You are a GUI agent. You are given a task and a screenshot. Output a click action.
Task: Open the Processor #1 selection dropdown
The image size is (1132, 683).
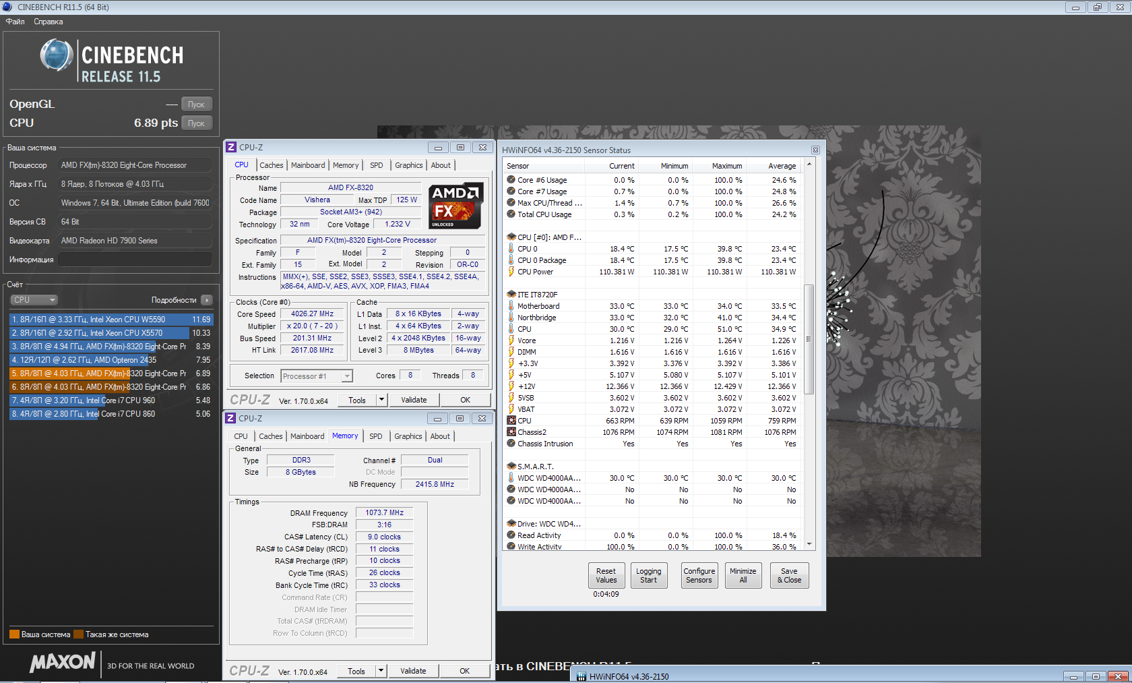(x=317, y=376)
